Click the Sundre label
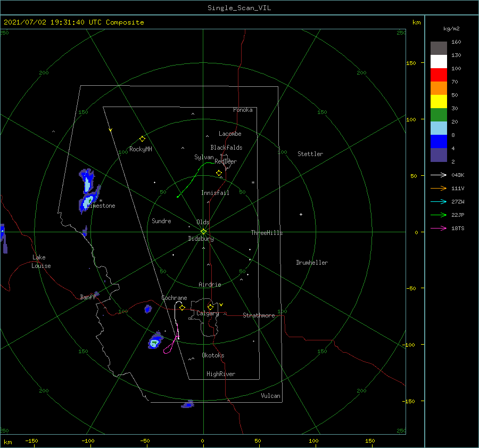This screenshot has height=448, width=479. pos(161,221)
